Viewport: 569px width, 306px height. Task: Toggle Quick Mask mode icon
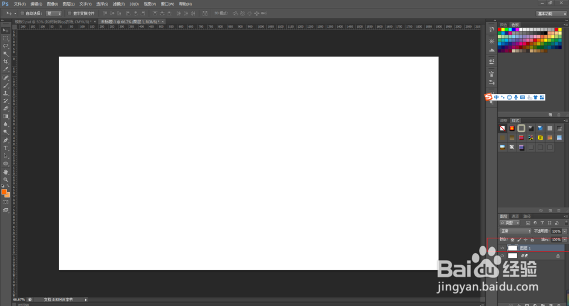tap(6, 202)
